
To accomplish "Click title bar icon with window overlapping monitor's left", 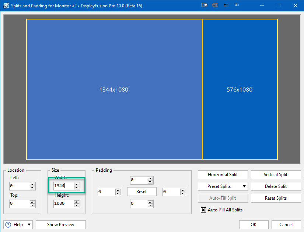I will click(215, 5).
